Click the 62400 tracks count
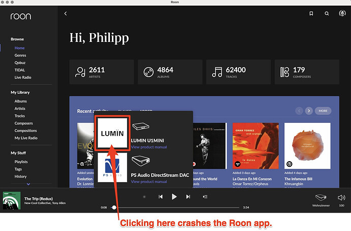The image size is (351, 231). click(x=236, y=70)
